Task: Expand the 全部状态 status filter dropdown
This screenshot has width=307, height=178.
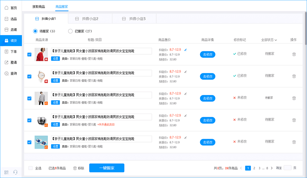Action: click(269, 40)
